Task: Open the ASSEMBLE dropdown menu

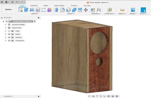Action: (96, 14)
